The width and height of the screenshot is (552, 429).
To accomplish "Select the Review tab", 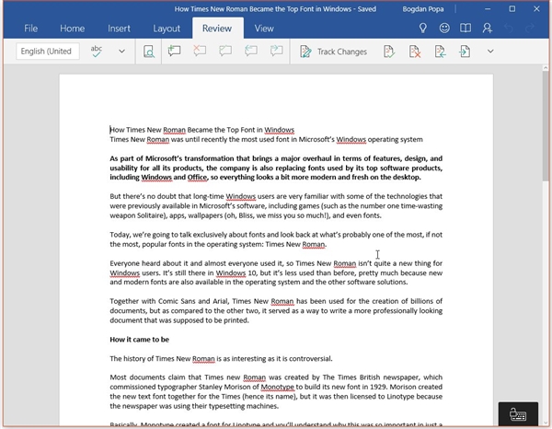I will coord(217,29).
